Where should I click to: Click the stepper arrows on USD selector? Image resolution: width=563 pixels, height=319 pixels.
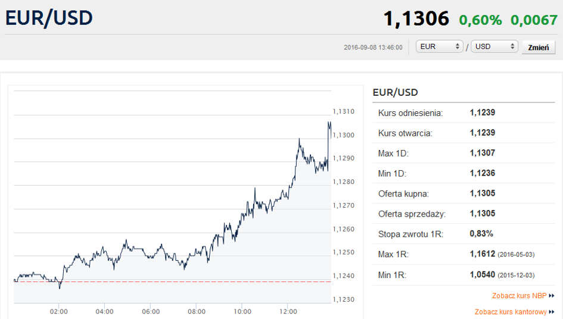coord(512,46)
